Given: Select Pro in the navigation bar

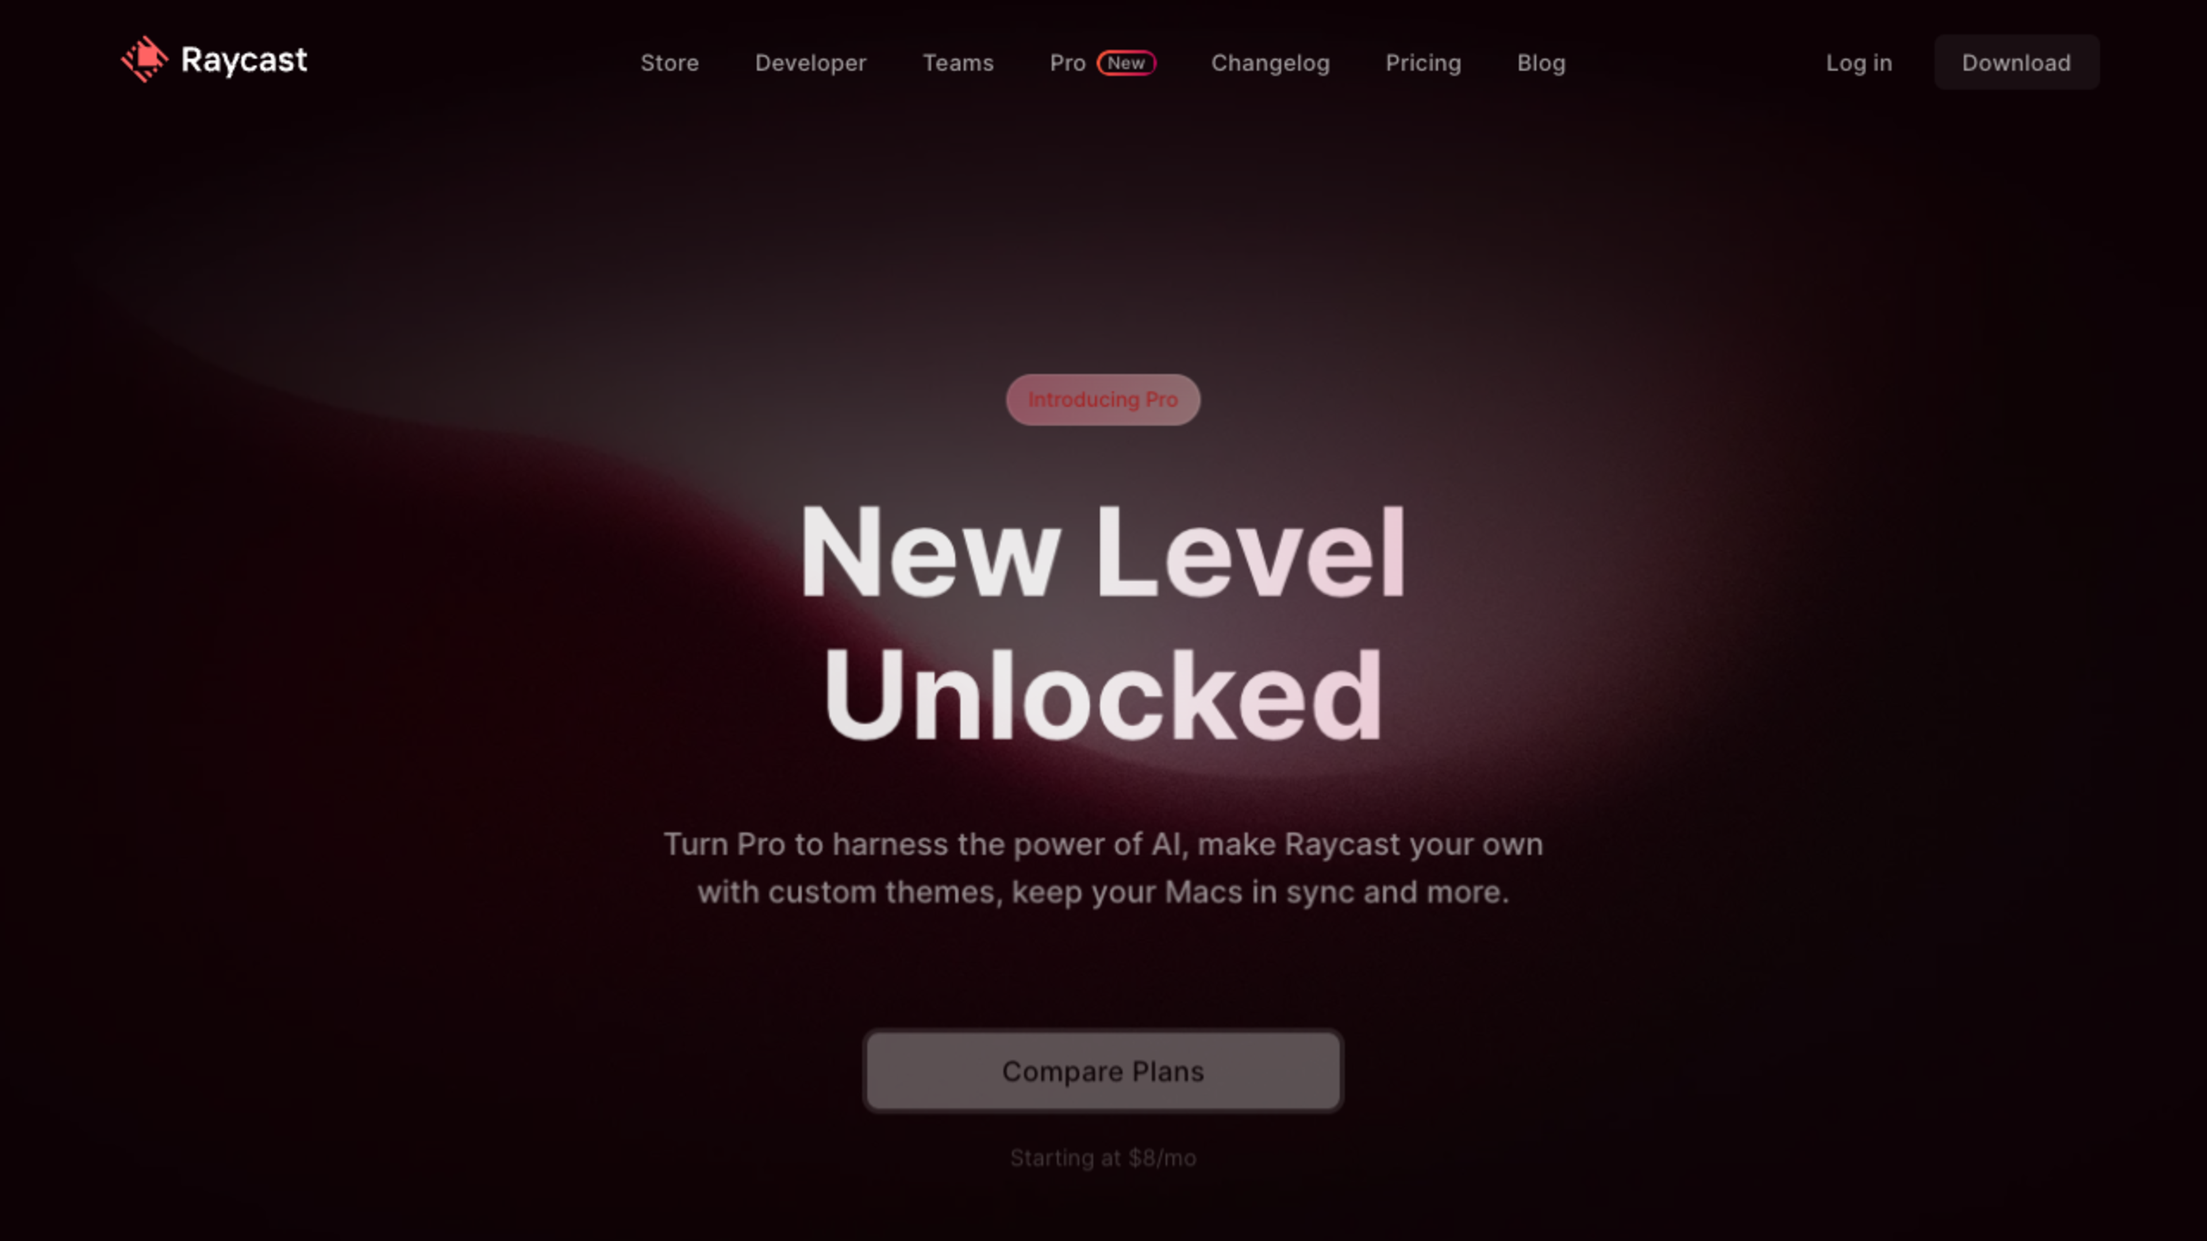Looking at the screenshot, I should (x=1067, y=63).
